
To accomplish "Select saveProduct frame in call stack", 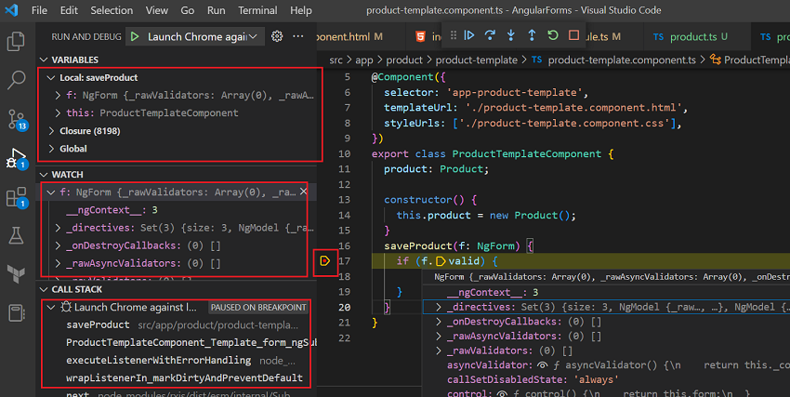I will 98,324.
